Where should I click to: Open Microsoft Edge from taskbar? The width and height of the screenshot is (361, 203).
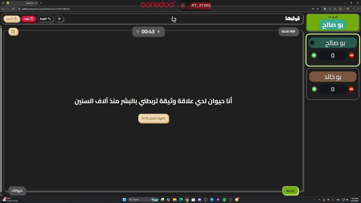pos(181,200)
